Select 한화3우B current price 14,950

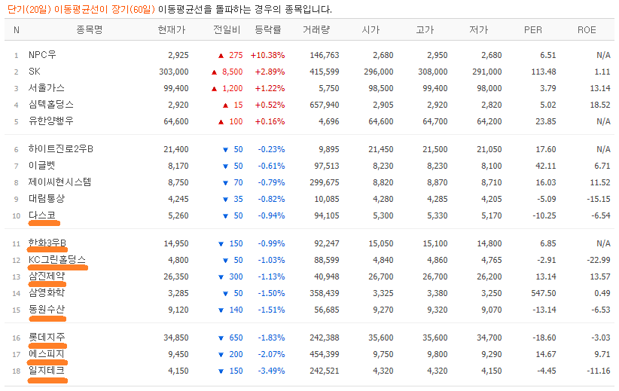tap(176, 243)
